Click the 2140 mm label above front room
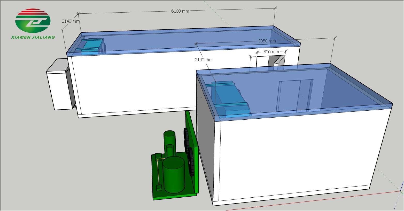Screen dimensions: 404x211 click(204, 60)
